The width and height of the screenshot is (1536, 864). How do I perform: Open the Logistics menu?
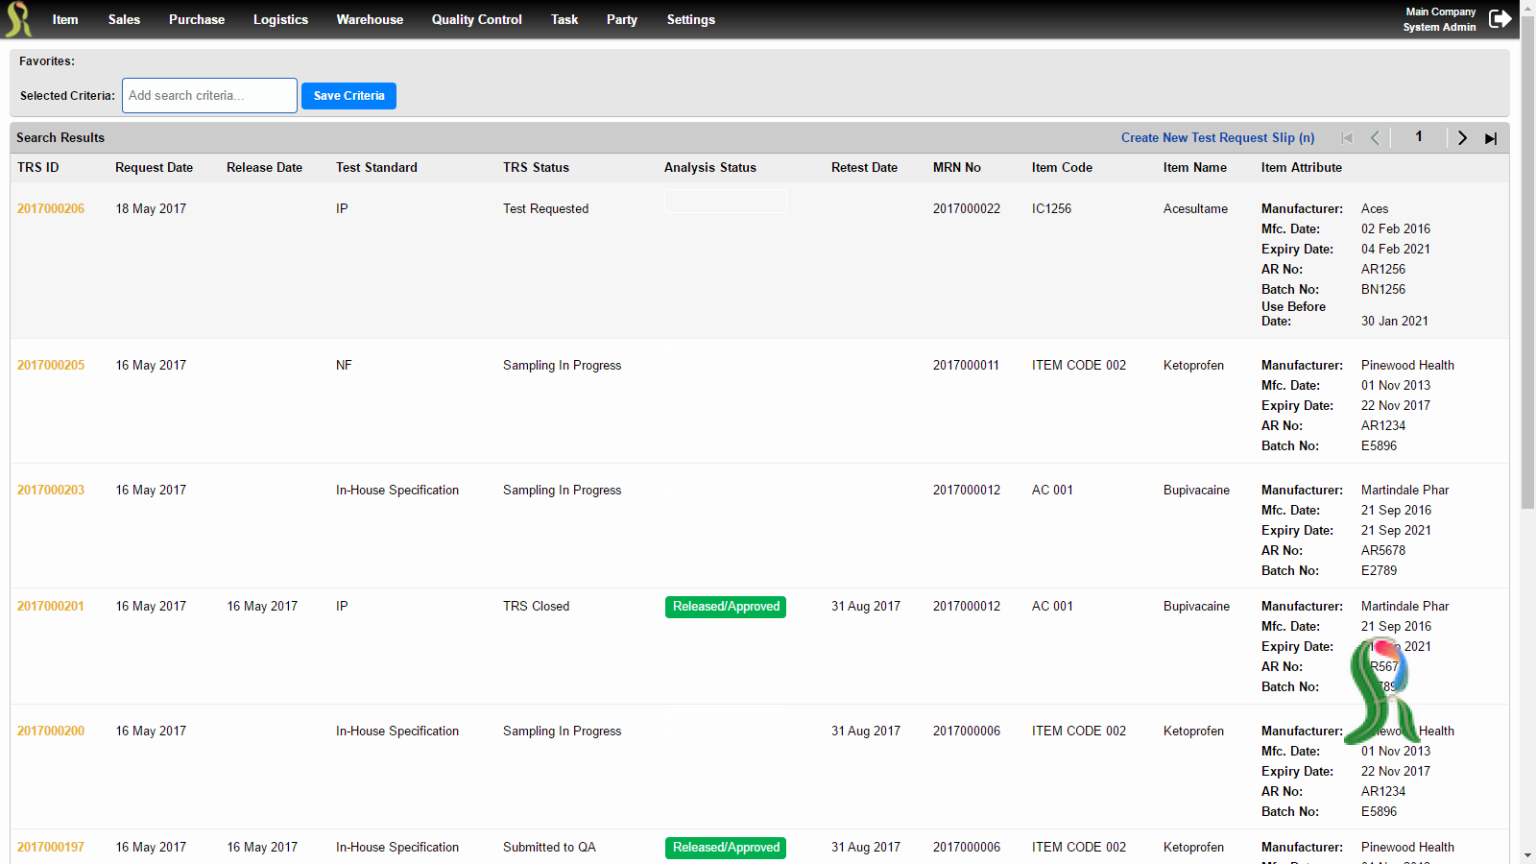(280, 19)
